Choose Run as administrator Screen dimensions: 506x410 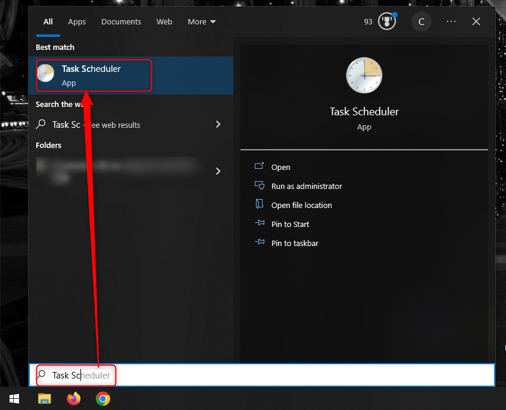click(306, 186)
